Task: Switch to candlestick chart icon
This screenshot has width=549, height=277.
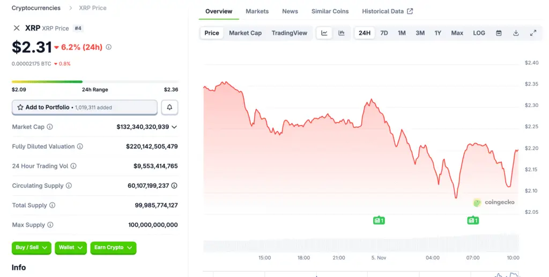Action: tap(342, 33)
